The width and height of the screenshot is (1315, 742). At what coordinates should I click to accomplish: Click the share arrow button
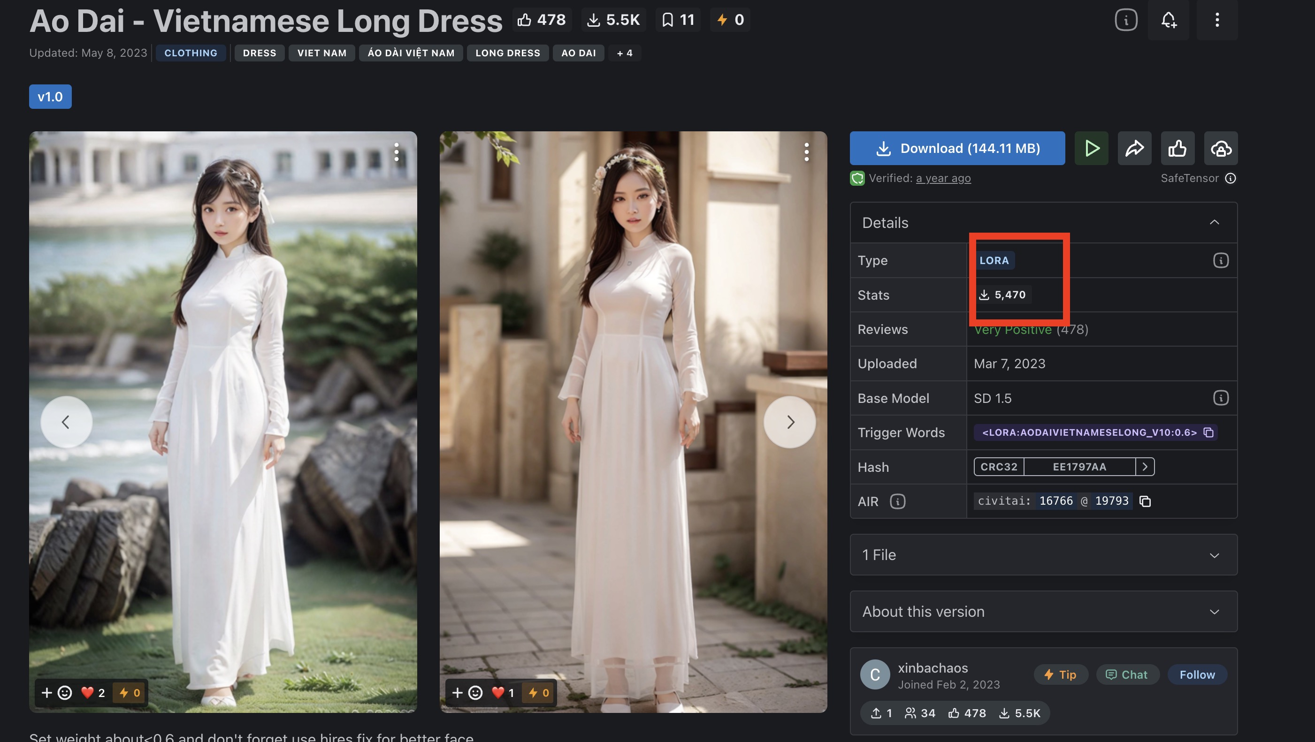[x=1134, y=149]
